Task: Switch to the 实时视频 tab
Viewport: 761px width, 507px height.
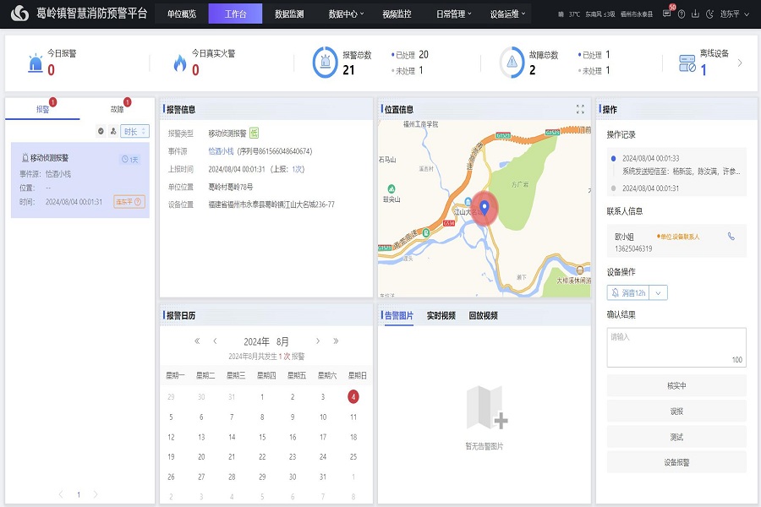Action: click(x=441, y=316)
